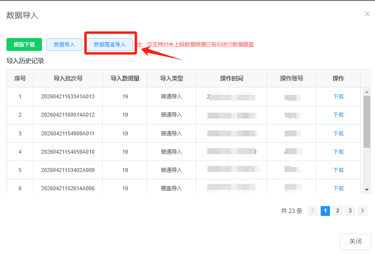This screenshot has height=254, width=375.
Task: Click the 操作账号 column header
Action: click(x=292, y=79)
